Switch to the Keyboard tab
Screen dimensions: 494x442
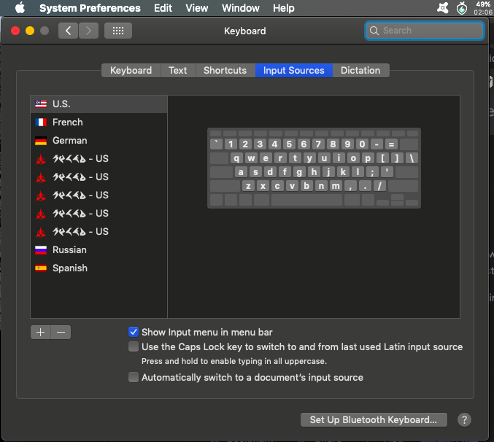pos(131,70)
